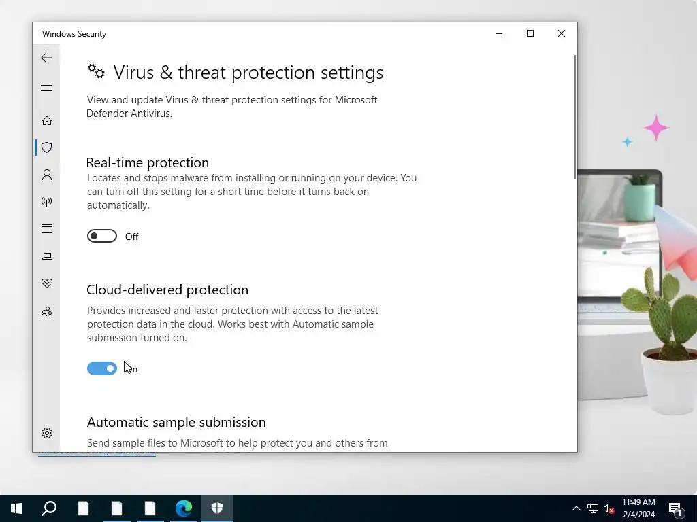Click the Cloud-delivered protection heading

167,290
